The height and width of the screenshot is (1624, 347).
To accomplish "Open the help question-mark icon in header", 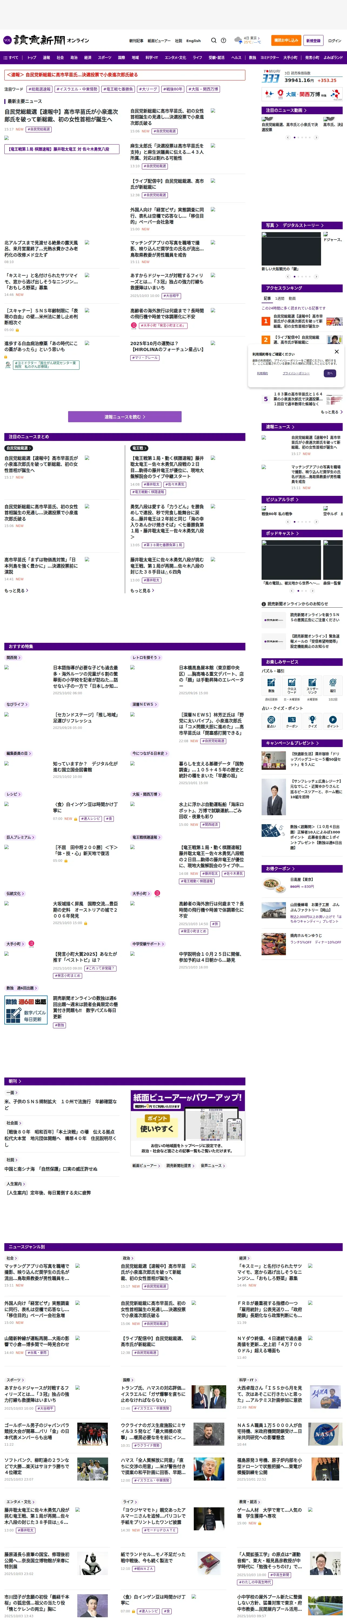I will pyautogui.click(x=223, y=40).
